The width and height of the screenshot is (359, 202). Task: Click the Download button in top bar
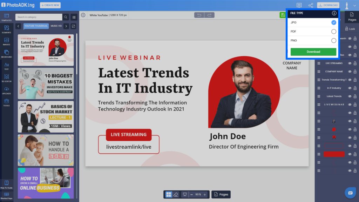tap(328, 5)
